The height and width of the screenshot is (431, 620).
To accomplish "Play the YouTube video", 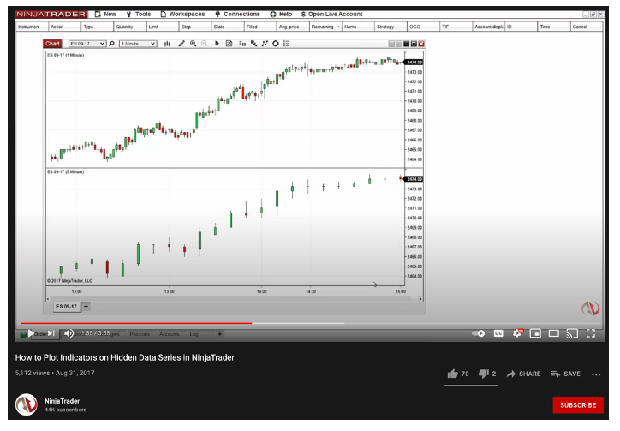I will [x=31, y=333].
